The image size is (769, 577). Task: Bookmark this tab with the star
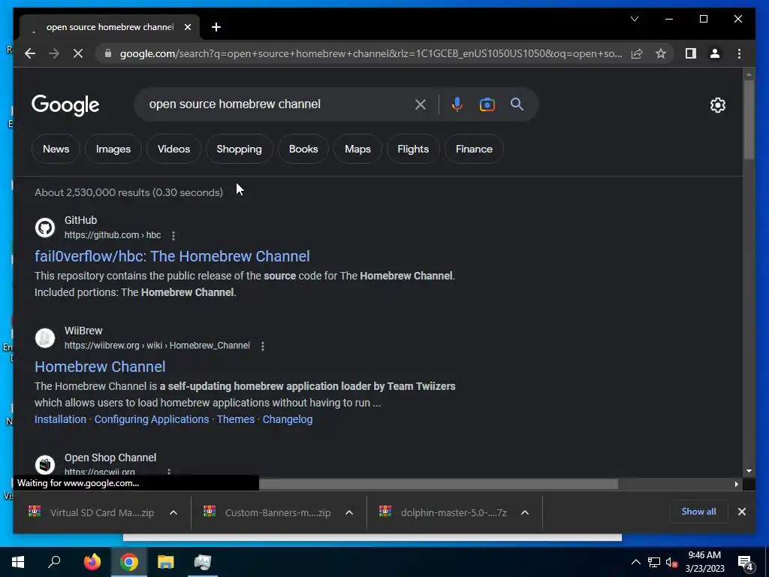pos(661,53)
